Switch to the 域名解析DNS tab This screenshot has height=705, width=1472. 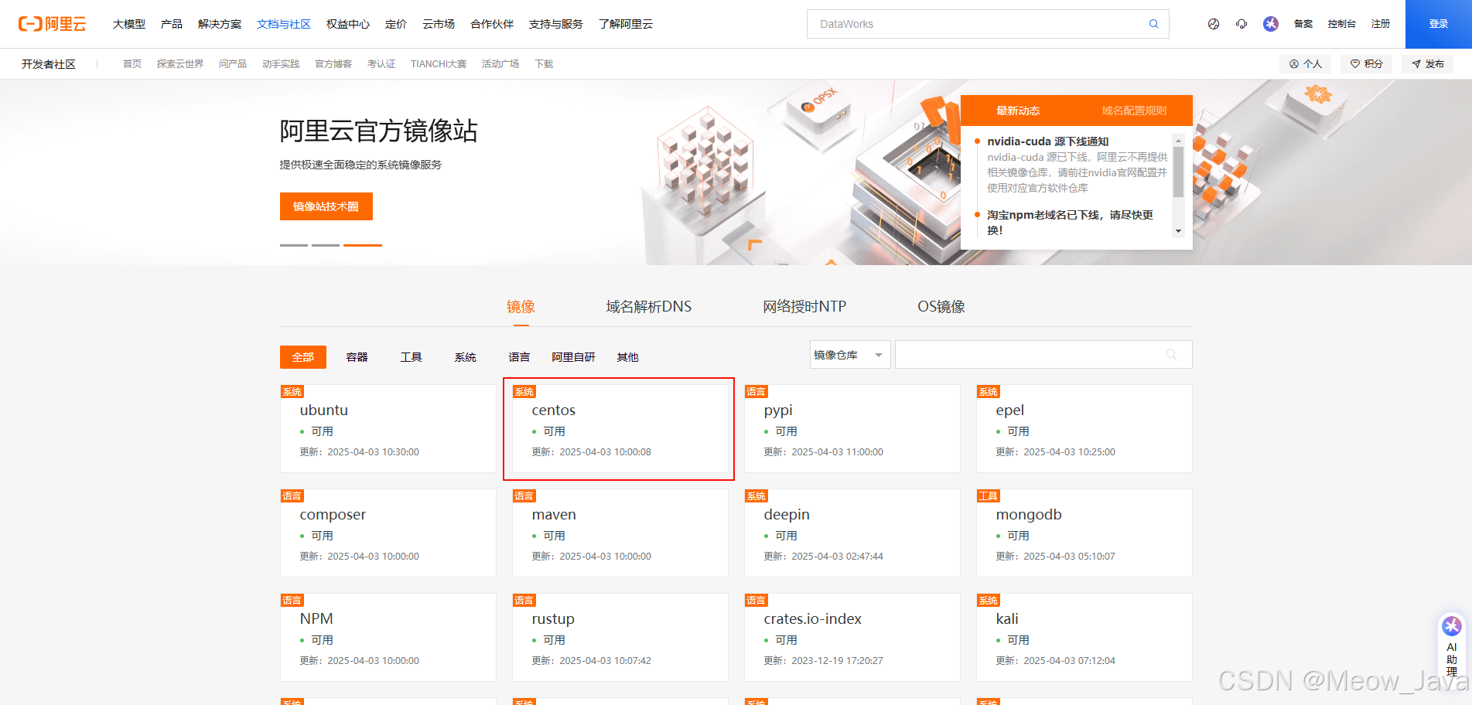649,307
